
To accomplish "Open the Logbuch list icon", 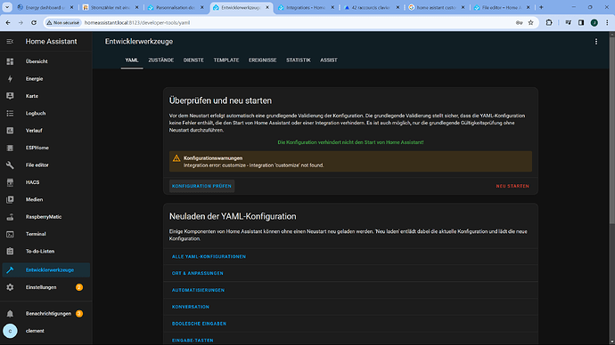I will 10,113.
